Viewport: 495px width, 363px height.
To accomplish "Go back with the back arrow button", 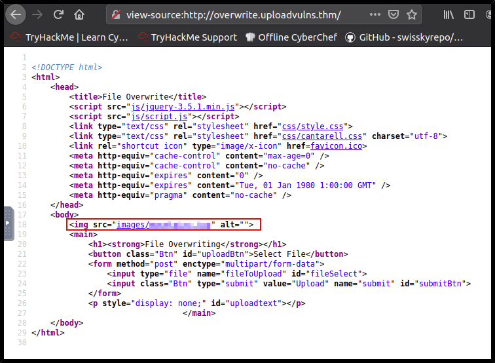I will (16, 14).
